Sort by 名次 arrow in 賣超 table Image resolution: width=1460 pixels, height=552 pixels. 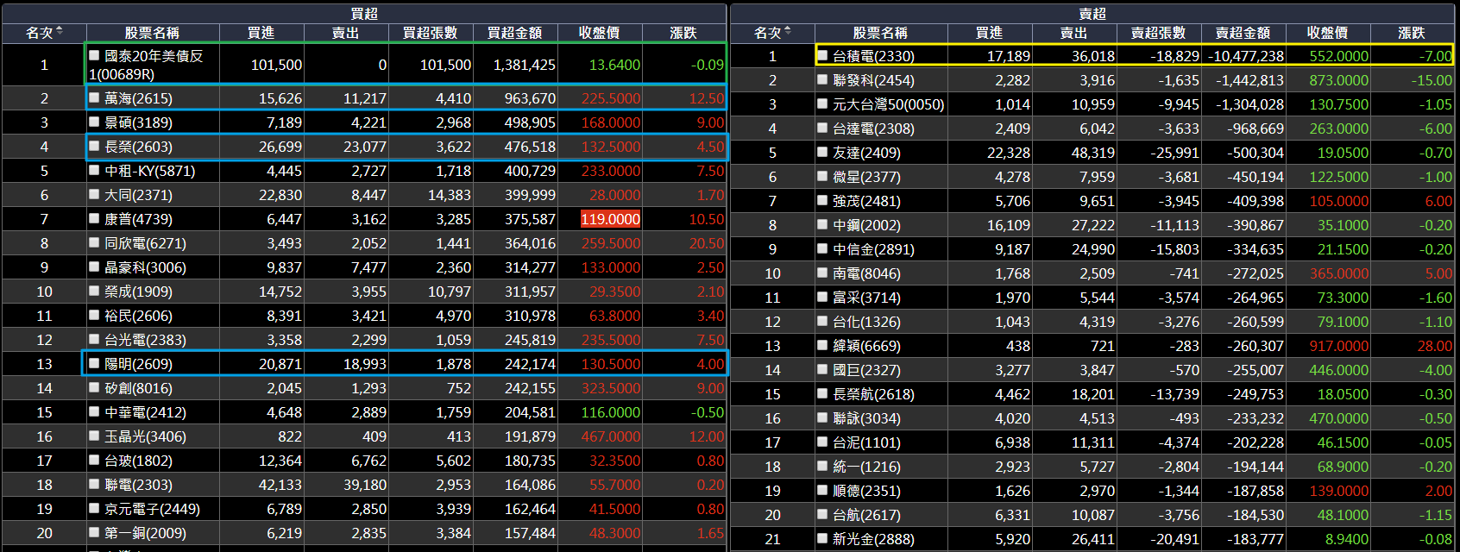(788, 32)
